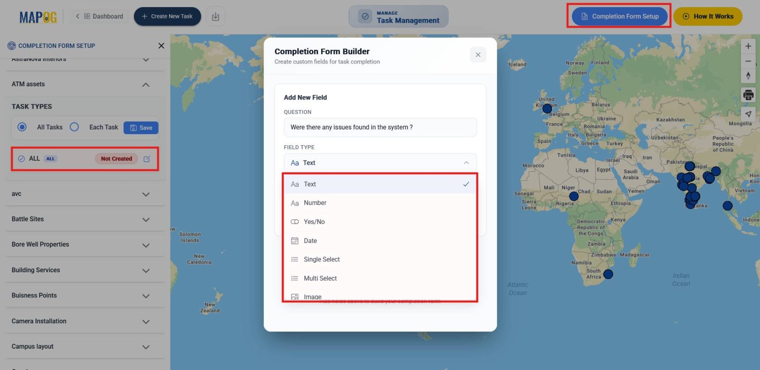The height and width of the screenshot is (370, 760).
Task: Click the map marker near Chad
Action: (x=574, y=196)
